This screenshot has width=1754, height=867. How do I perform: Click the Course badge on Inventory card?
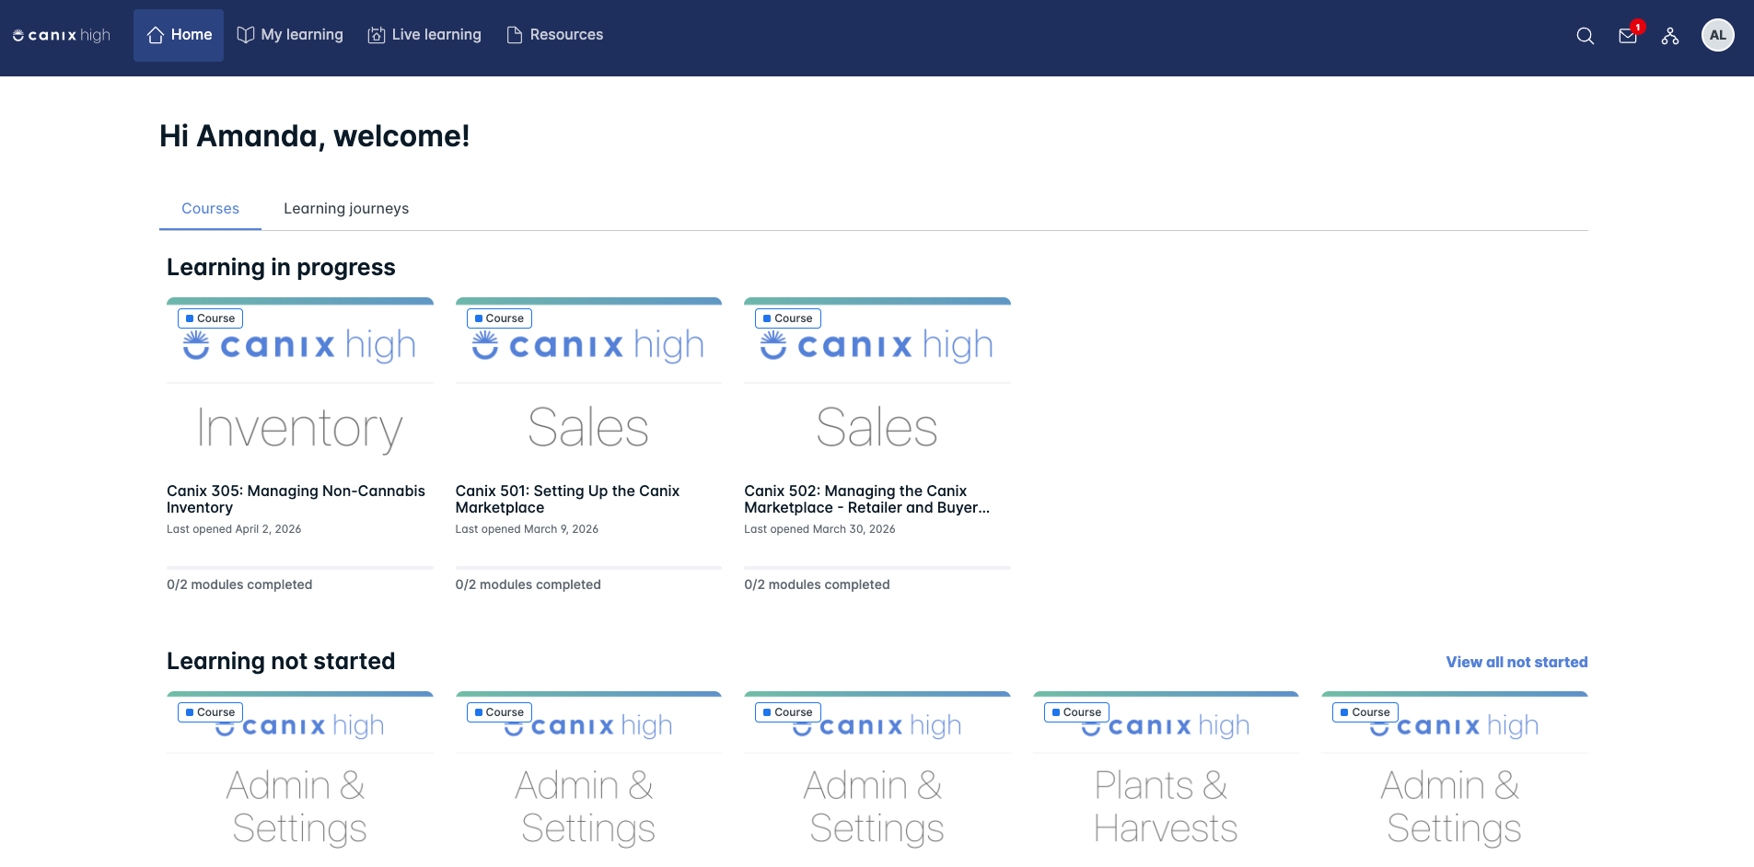pos(210,318)
